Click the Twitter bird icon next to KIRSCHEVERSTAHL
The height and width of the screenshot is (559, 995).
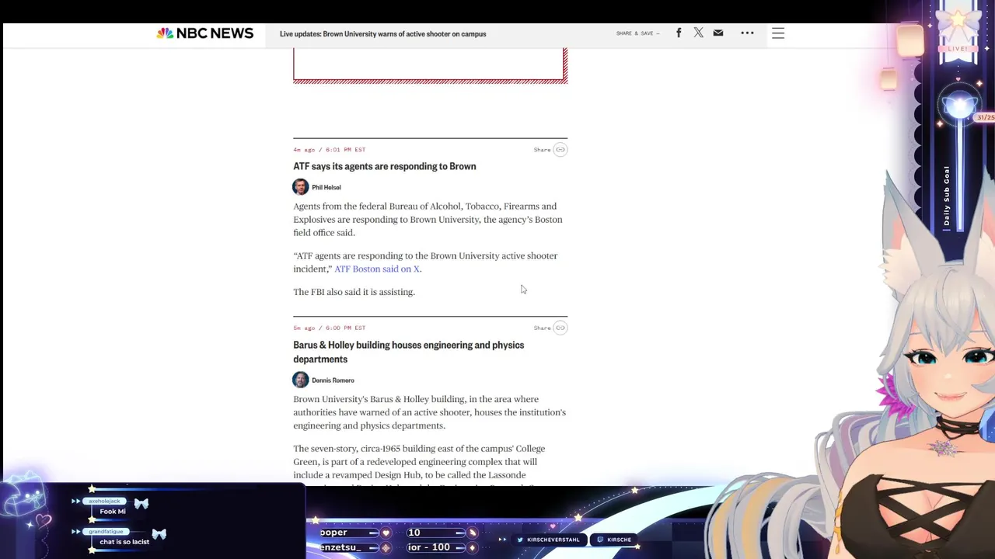pyautogui.click(x=520, y=540)
